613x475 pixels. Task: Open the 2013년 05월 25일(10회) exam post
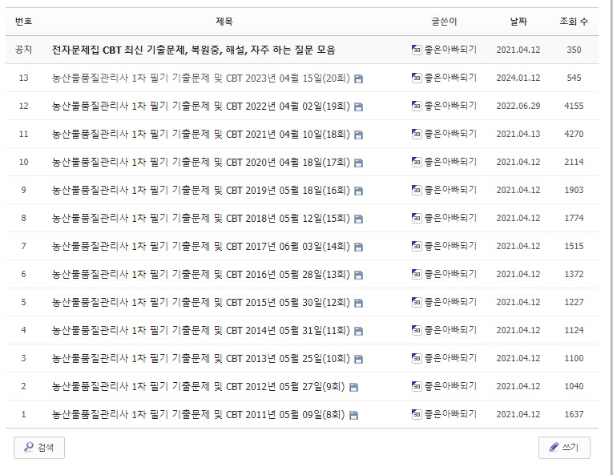pyautogui.click(x=200, y=359)
